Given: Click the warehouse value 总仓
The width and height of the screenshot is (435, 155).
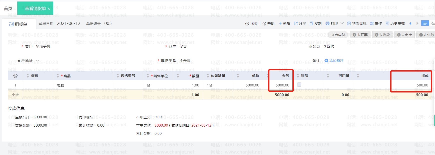Looking at the screenshot, I should tap(183, 46).
